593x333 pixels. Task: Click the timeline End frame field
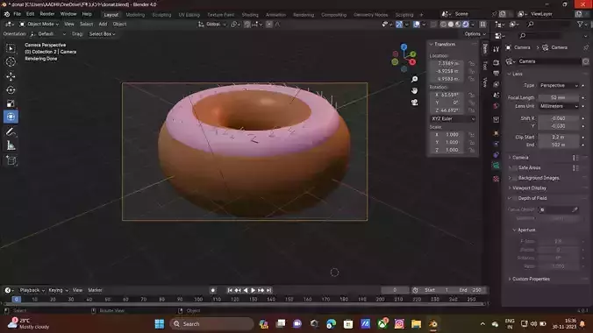(x=470, y=290)
